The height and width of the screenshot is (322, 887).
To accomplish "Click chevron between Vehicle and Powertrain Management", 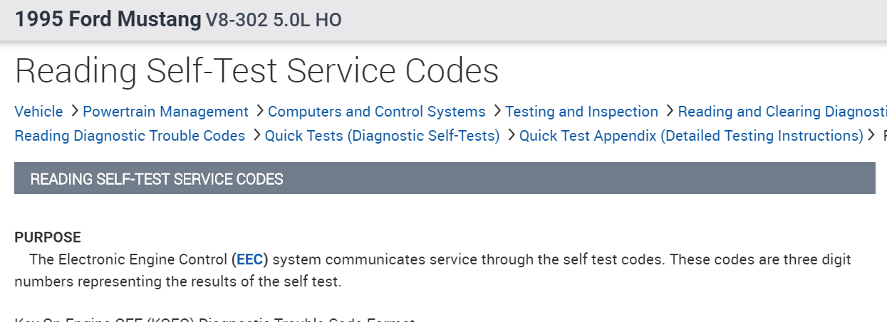I will (x=73, y=111).
